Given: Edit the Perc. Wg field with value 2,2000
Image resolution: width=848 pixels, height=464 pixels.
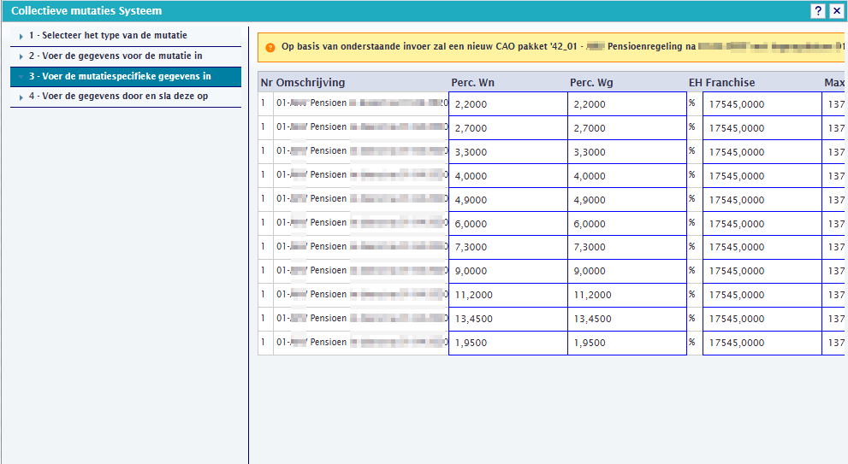Looking at the screenshot, I should (x=627, y=103).
